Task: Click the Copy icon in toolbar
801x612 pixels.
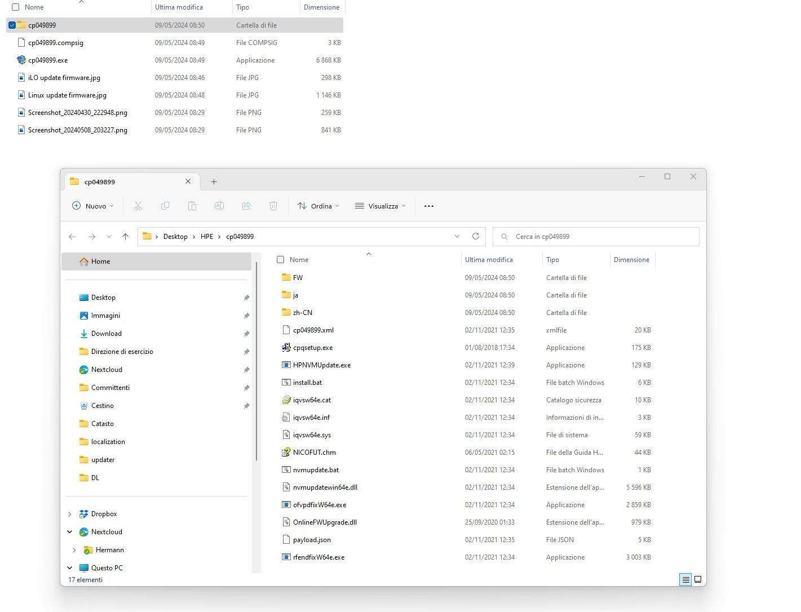Action: click(x=165, y=206)
